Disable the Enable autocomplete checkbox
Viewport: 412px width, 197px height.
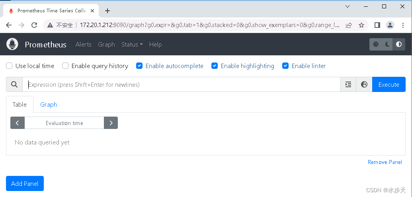click(x=139, y=66)
